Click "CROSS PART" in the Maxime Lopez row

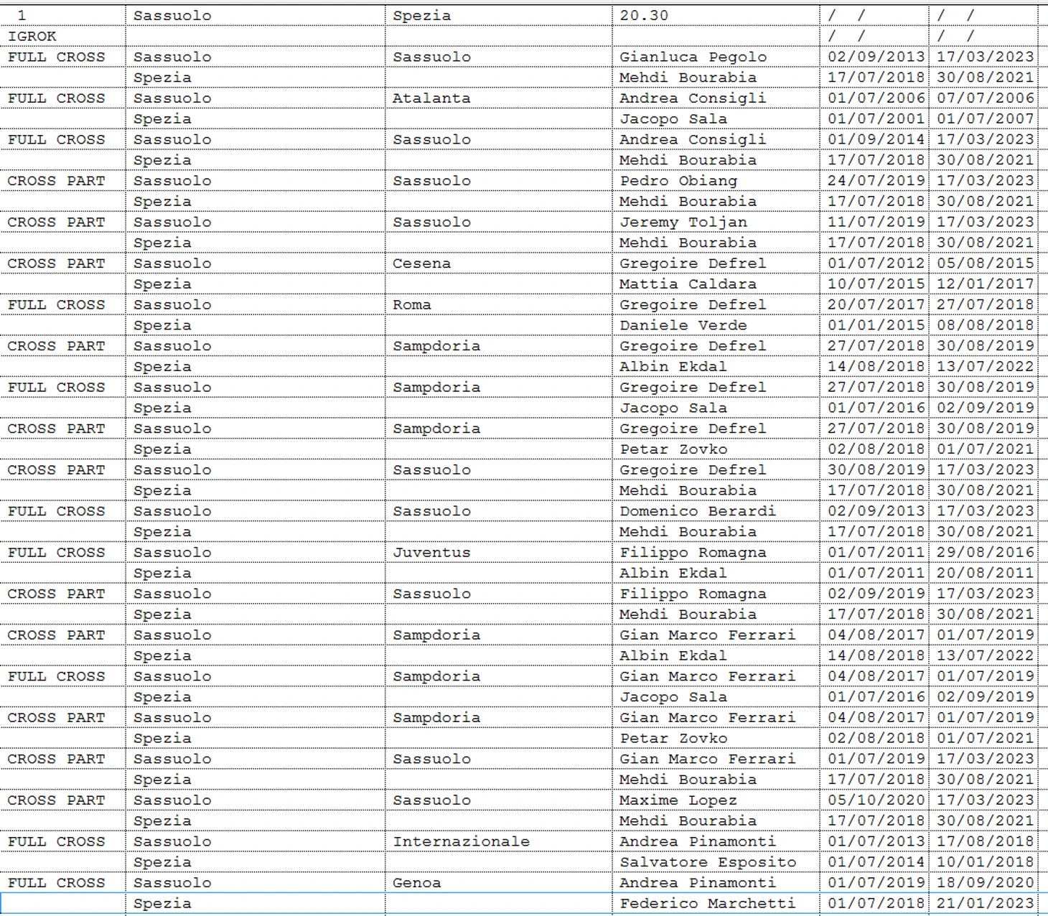[x=56, y=800]
